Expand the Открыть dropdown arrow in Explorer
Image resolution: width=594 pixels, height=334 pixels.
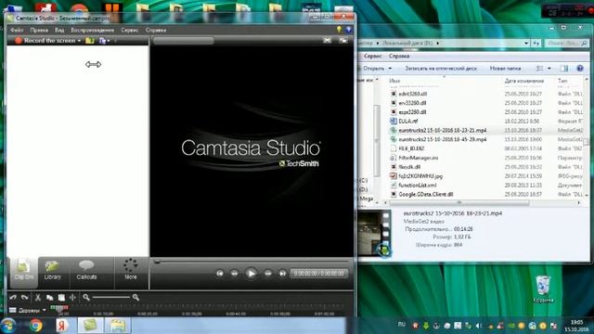pos(390,69)
